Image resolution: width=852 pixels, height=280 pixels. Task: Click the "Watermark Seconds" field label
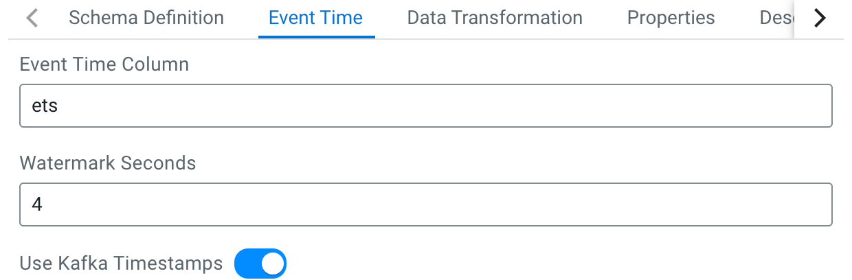coord(108,163)
